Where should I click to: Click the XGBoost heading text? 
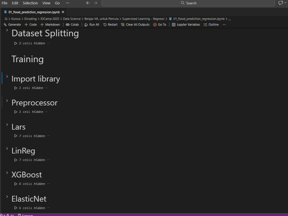tap(26, 175)
